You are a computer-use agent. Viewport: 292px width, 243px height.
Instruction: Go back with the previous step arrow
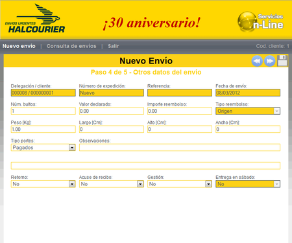pos(257,61)
